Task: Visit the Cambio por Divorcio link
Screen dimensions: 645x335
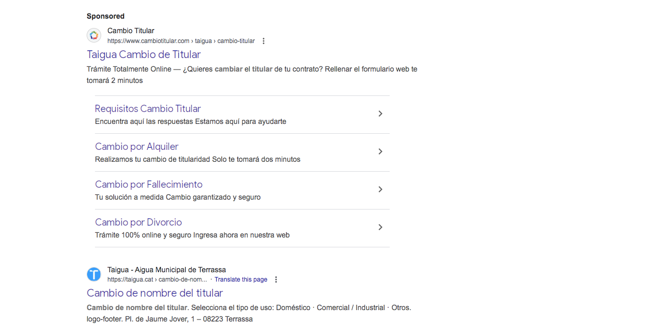Action: click(139, 222)
